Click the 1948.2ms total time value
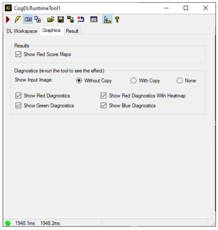The height and width of the screenshot is (230, 218). click(50, 223)
